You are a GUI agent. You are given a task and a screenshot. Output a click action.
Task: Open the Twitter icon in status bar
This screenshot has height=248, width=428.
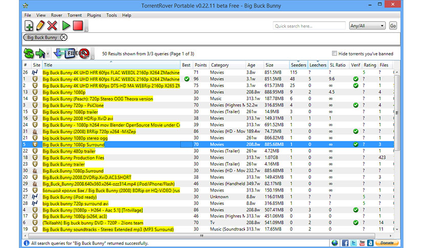tap(354, 243)
